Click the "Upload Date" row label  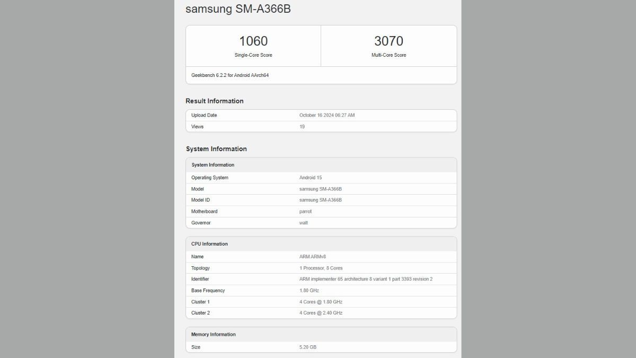point(204,115)
